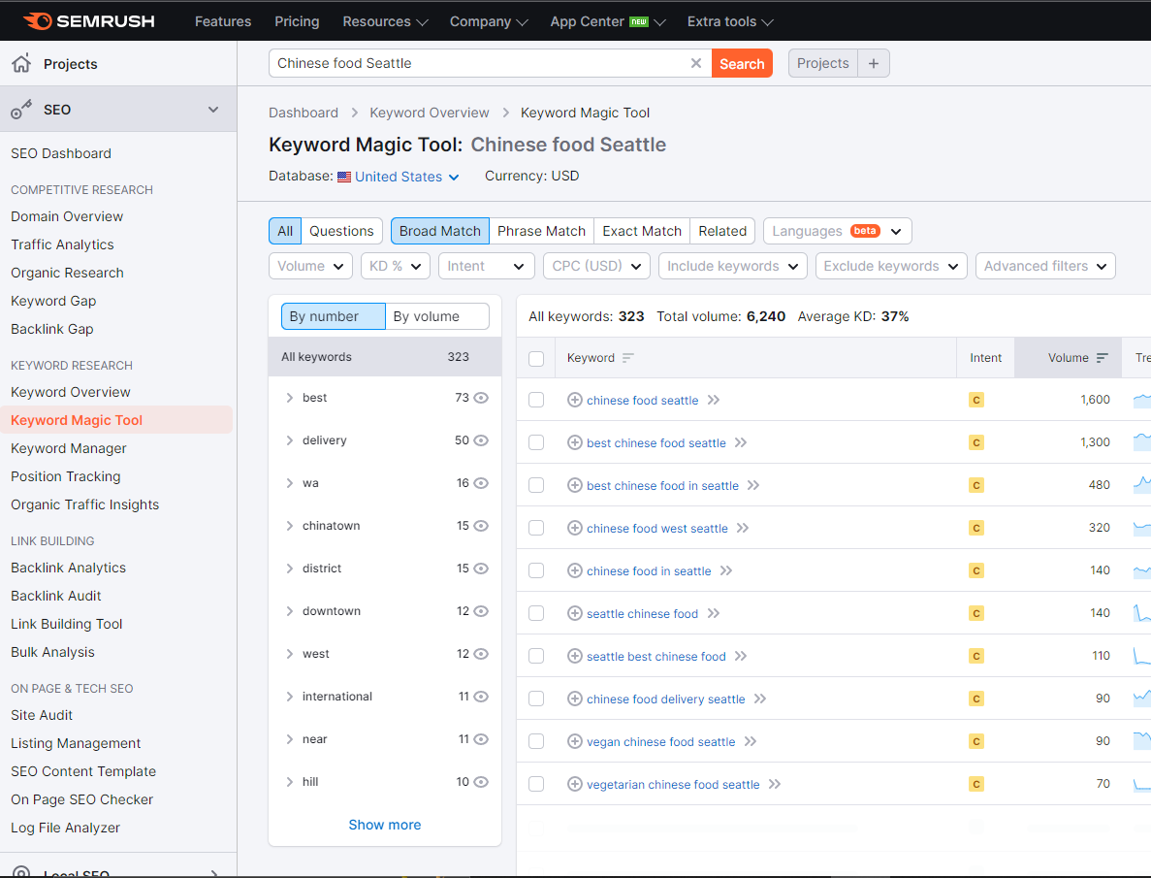Toggle eye icon for 'delivery' group

tap(481, 440)
